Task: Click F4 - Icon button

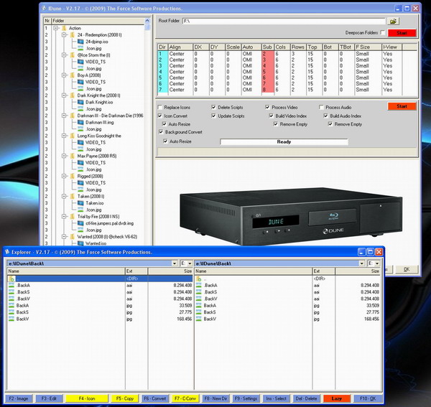Action: (87, 398)
